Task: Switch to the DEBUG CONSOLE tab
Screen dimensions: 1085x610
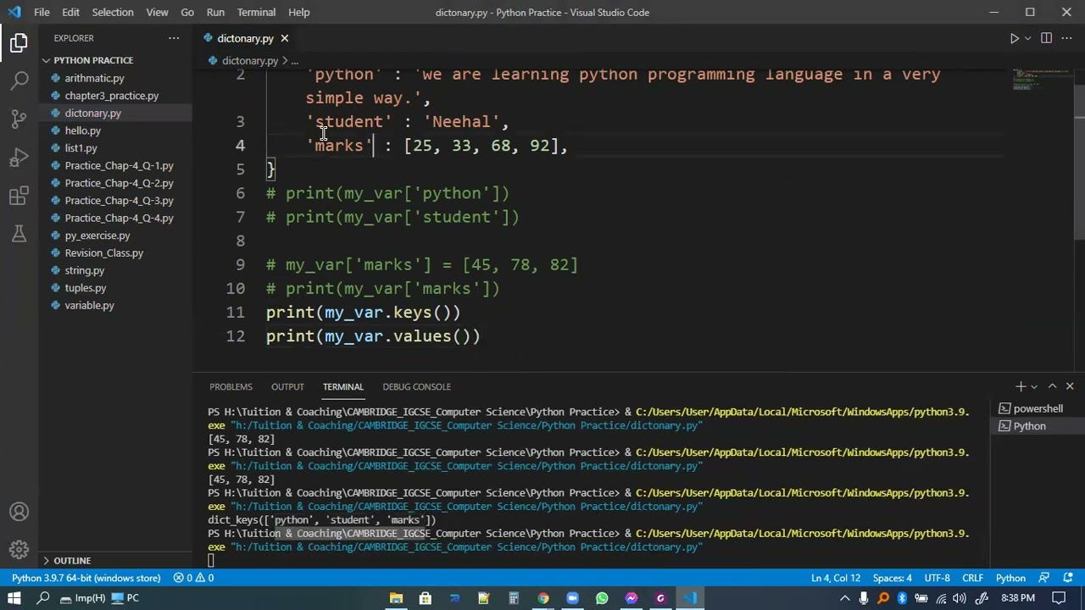Action: pyautogui.click(x=416, y=386)
